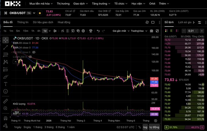
Task: Open the price scale settings gear
Action: 156,121
